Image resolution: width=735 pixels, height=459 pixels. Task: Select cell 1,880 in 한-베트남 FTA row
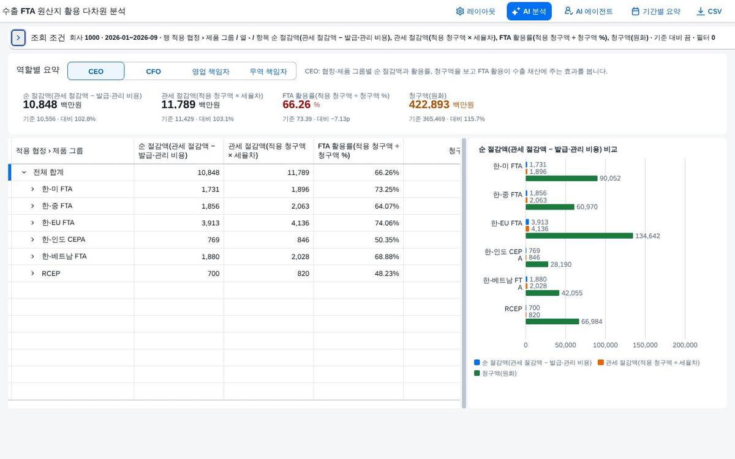point(179,256)
